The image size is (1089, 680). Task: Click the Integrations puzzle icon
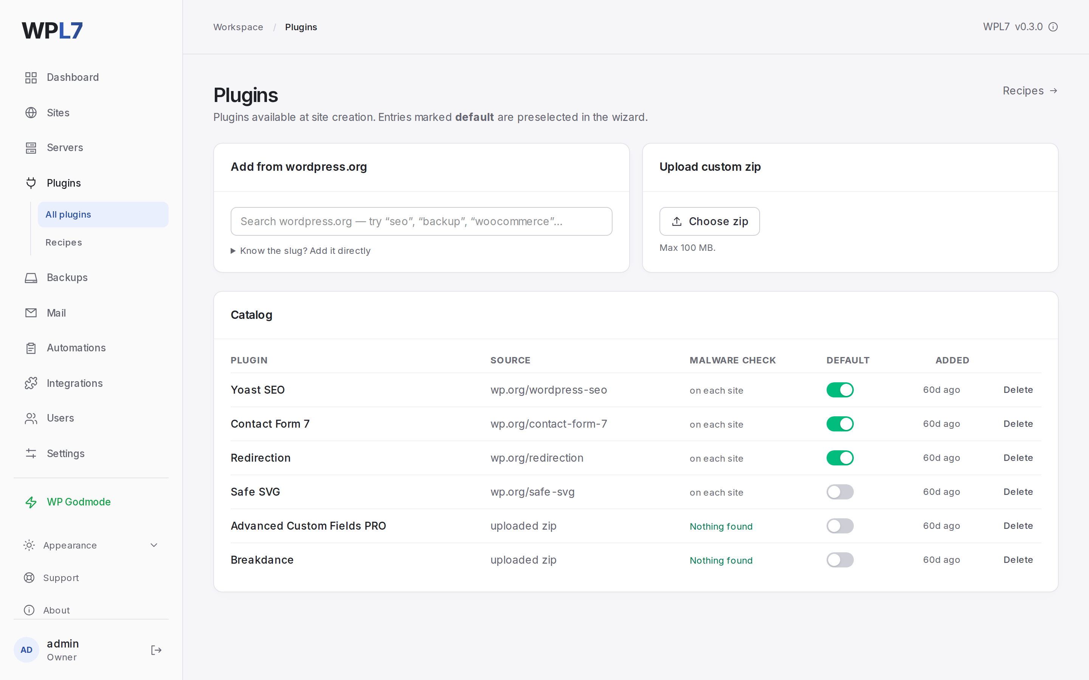tap(31, 383)
